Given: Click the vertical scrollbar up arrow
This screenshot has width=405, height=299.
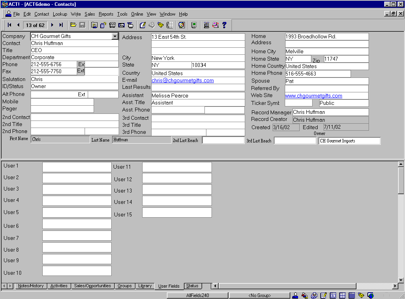Looking at the screenshot, I should [x=401, y=164].
